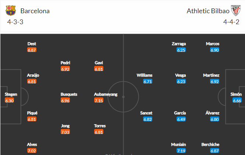Click the Barcelona club crest icon

(11, 11)
